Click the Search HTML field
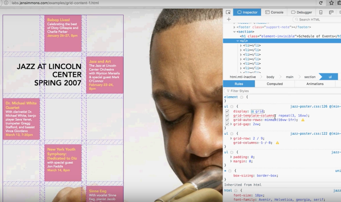Image resolution: width=341 pixels, height=202 pixels. (317, 20)
